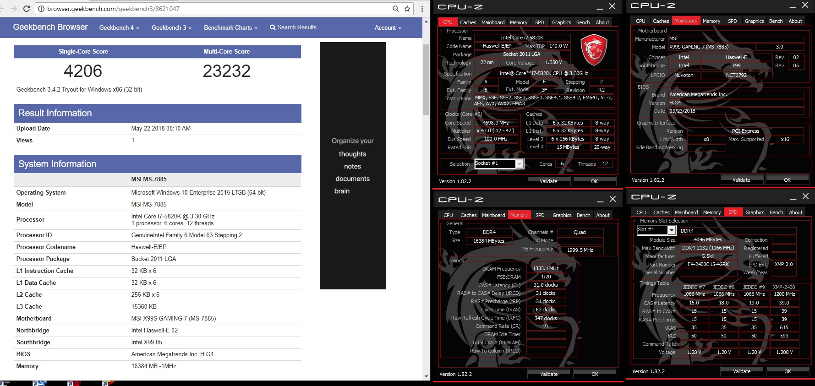Click the MSI dragon logo in CPU-Z
815x386 pixels.
click(x=594, y=50)
